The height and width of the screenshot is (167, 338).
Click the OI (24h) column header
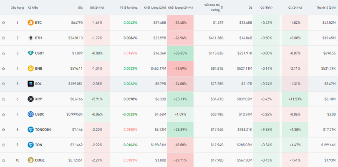coord(294,7)
